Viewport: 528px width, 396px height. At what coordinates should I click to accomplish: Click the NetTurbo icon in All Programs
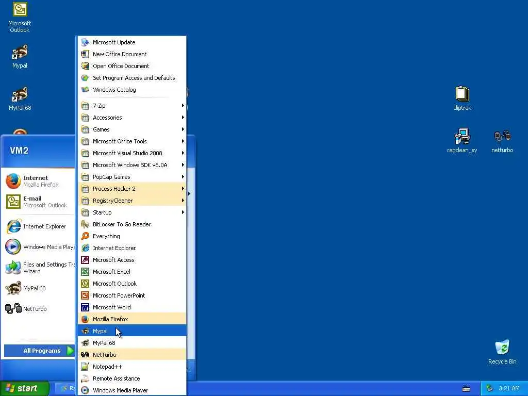point(85,355)
